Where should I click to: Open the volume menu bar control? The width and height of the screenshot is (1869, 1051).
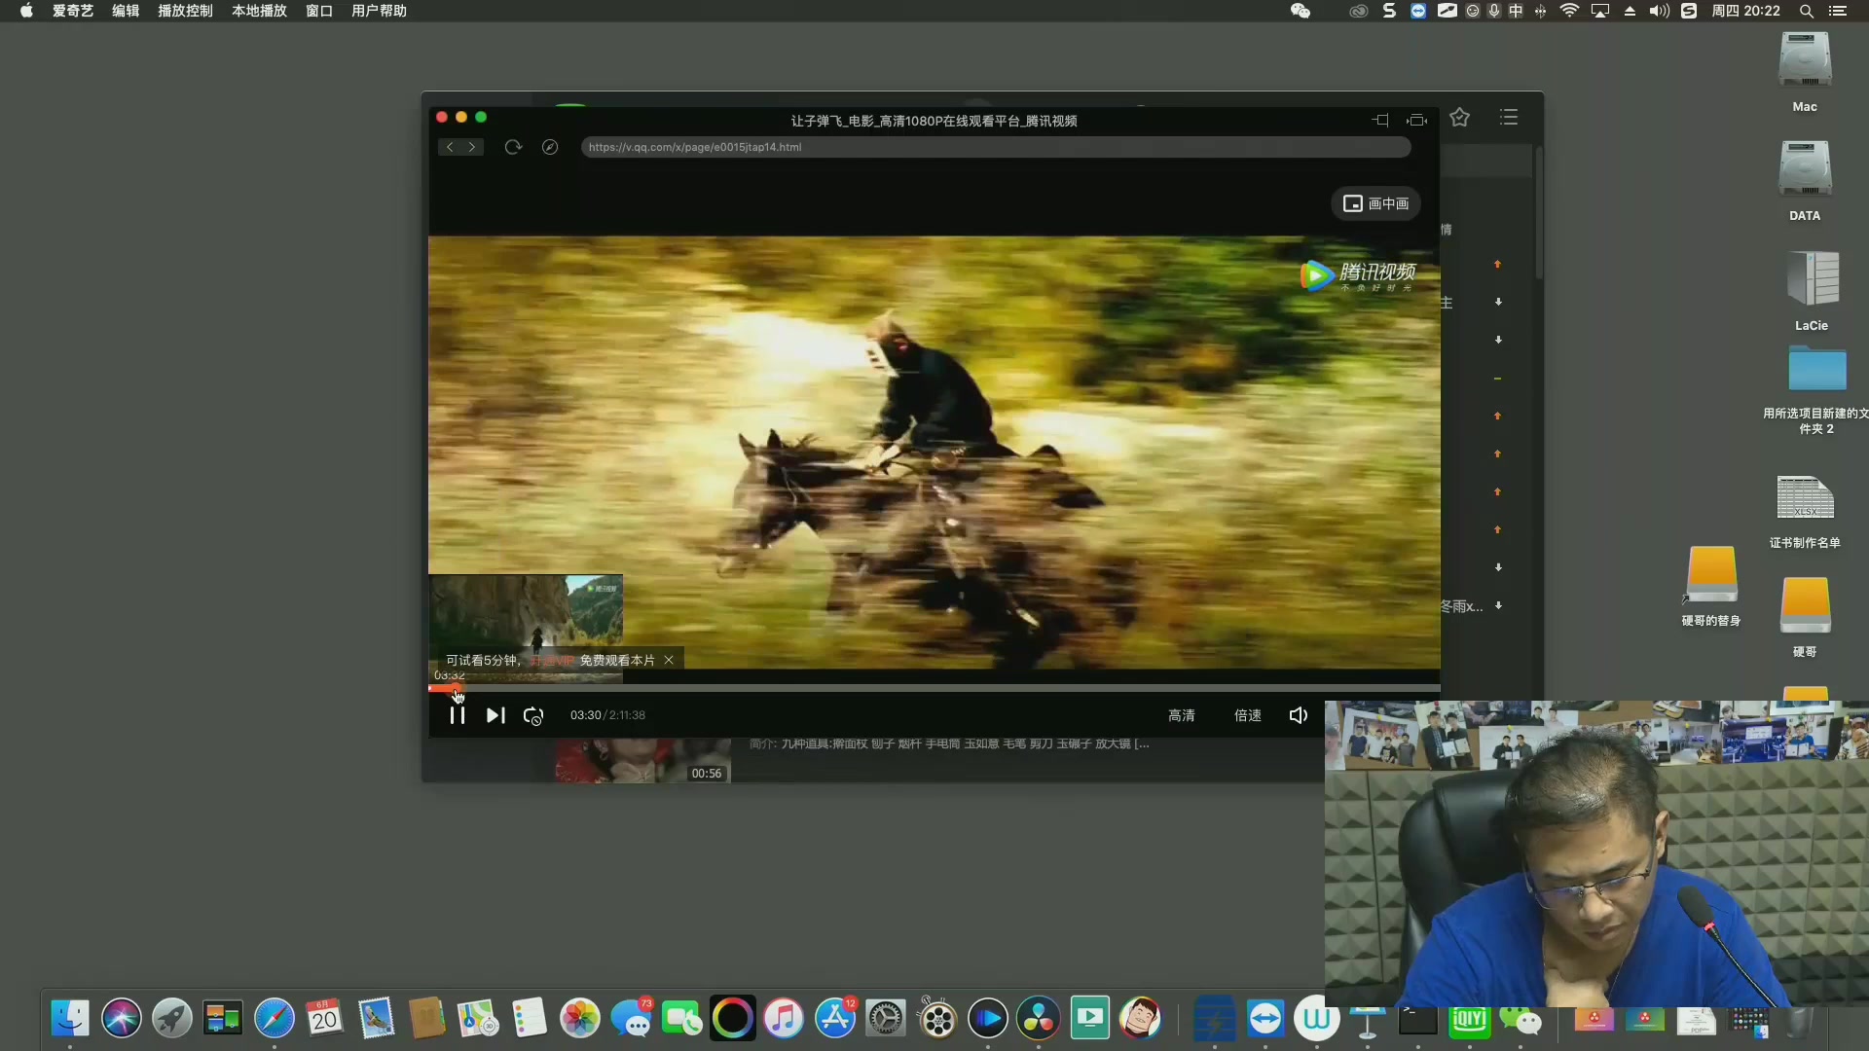point(1660,11)
